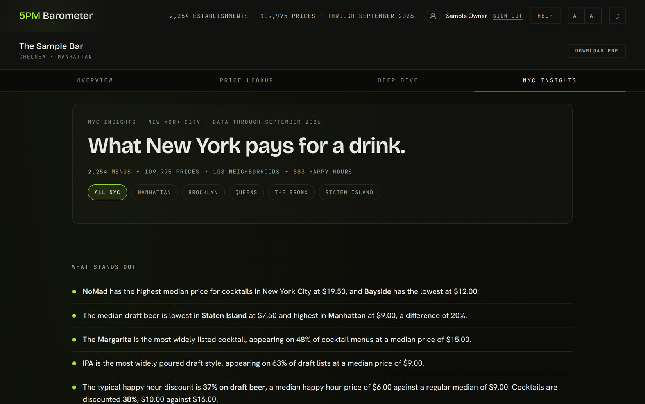
Task: Click the What Stands Out section heading
Action: coord(104,267)
